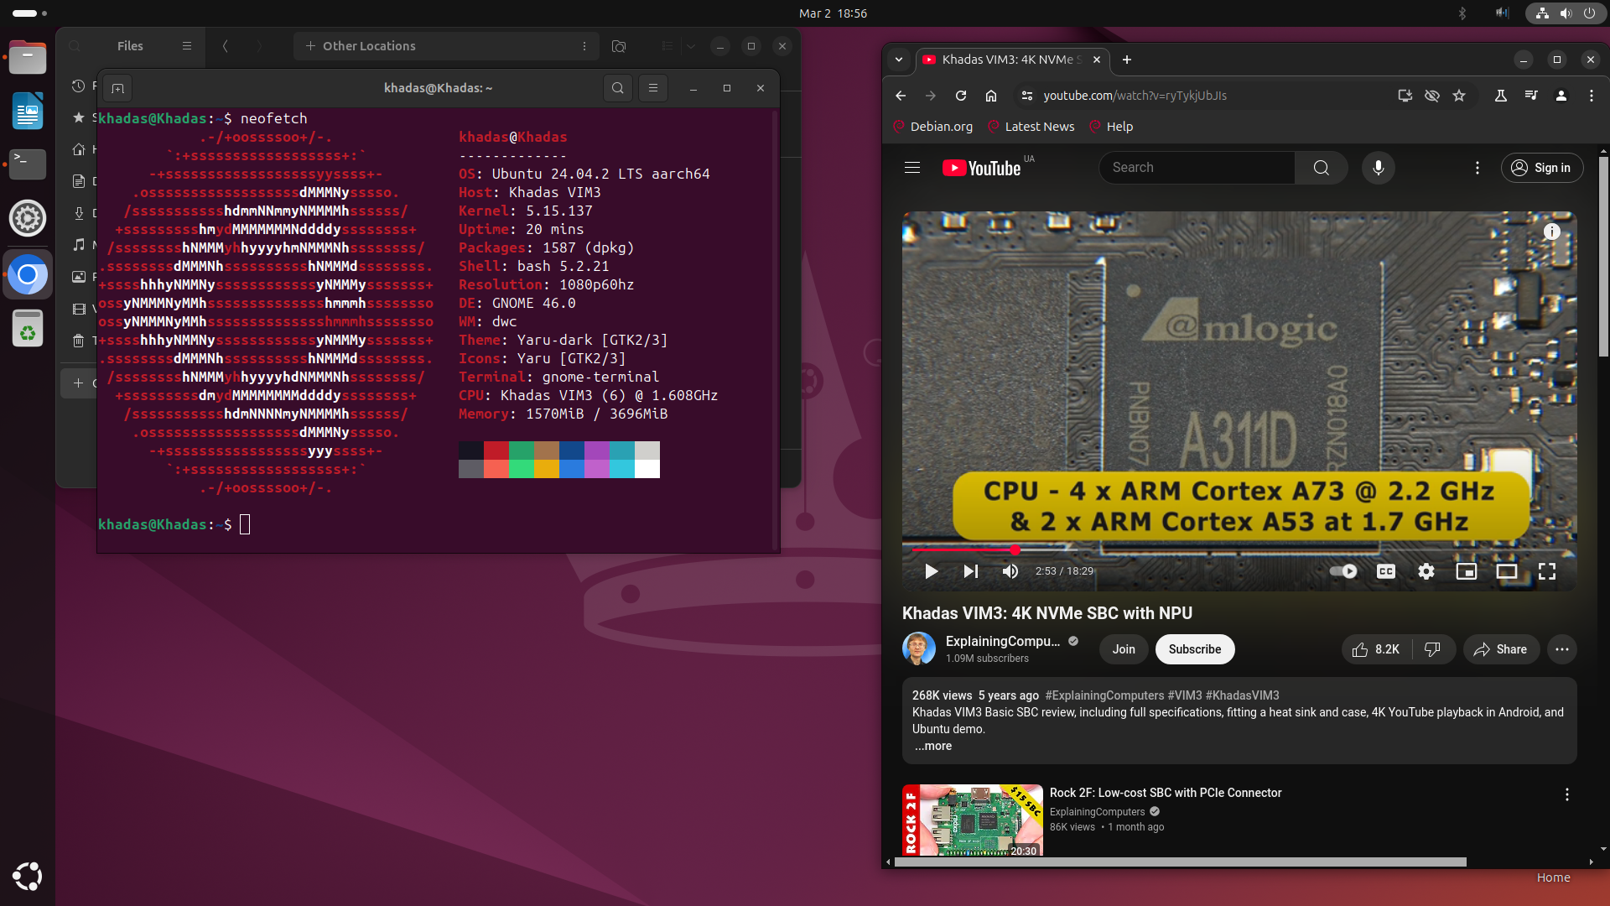
Task: Join the ExplainingComputers channel
Action: click(x=1124, y=649)
